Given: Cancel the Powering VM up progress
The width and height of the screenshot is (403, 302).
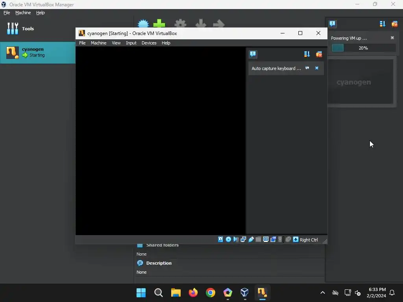Looking at the screenshot, I should (392, 38).
